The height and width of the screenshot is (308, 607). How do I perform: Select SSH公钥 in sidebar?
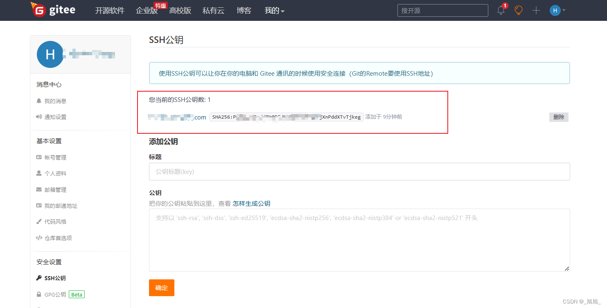coord(55,278)
